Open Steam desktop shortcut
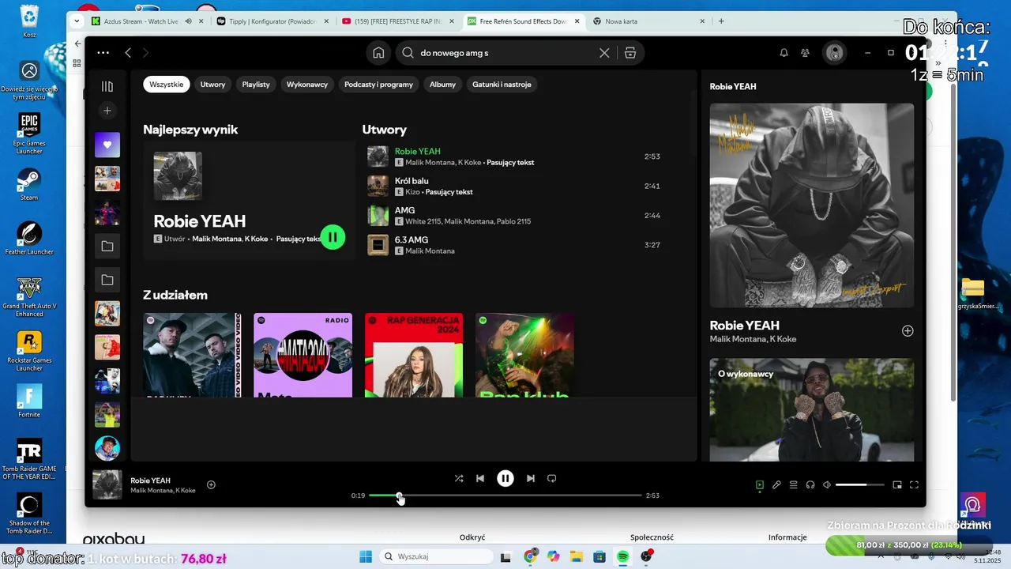This screenshot has height=569, width=1011. (29, 184)
